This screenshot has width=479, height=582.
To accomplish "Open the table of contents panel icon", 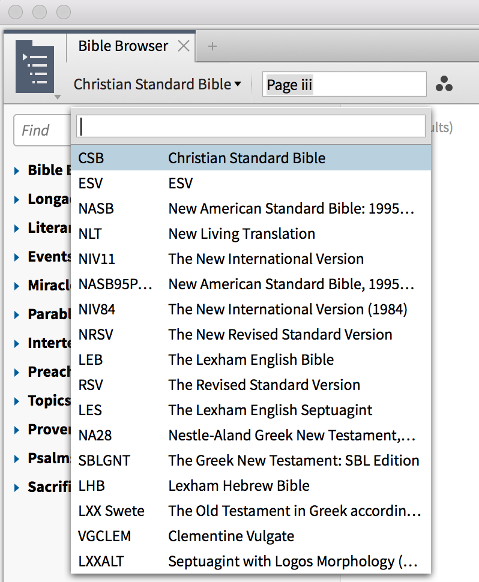I will tap(35, 67).
